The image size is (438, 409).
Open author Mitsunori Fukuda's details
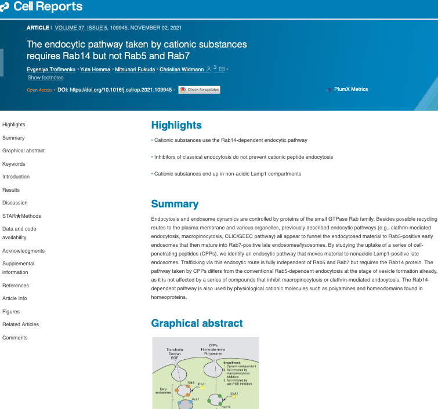coord(133,70)
